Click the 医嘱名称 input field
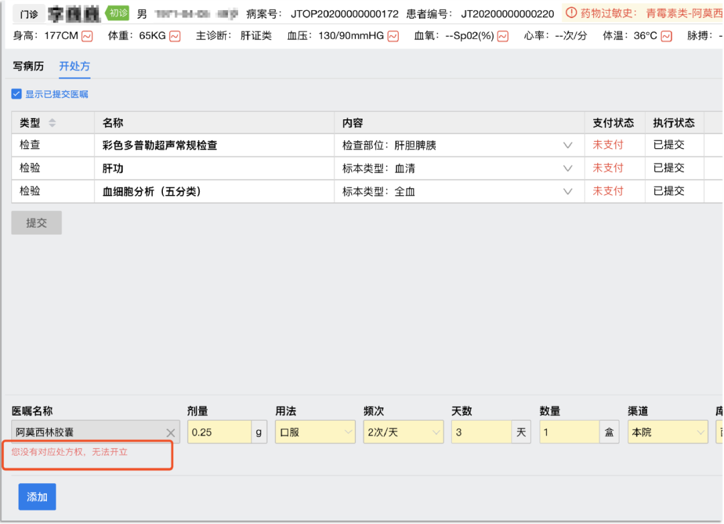Viewport: 724px width, 524px height. [x=96, y=432]
